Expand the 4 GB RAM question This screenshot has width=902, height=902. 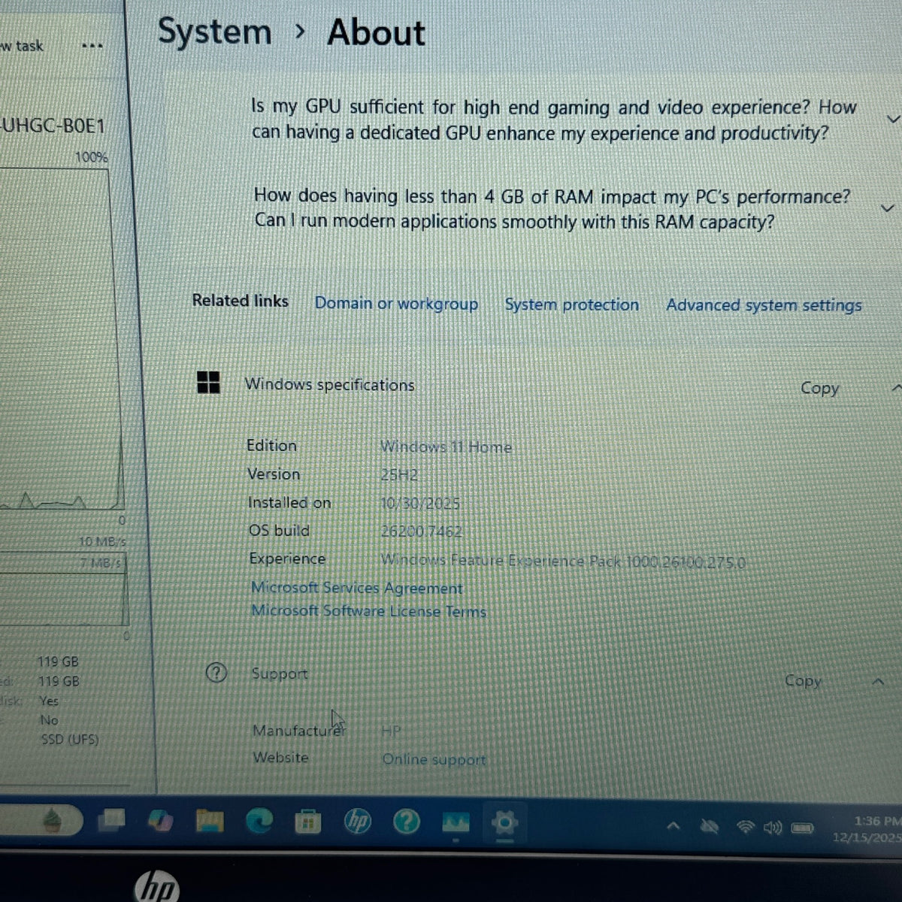[x=887, y=208]
